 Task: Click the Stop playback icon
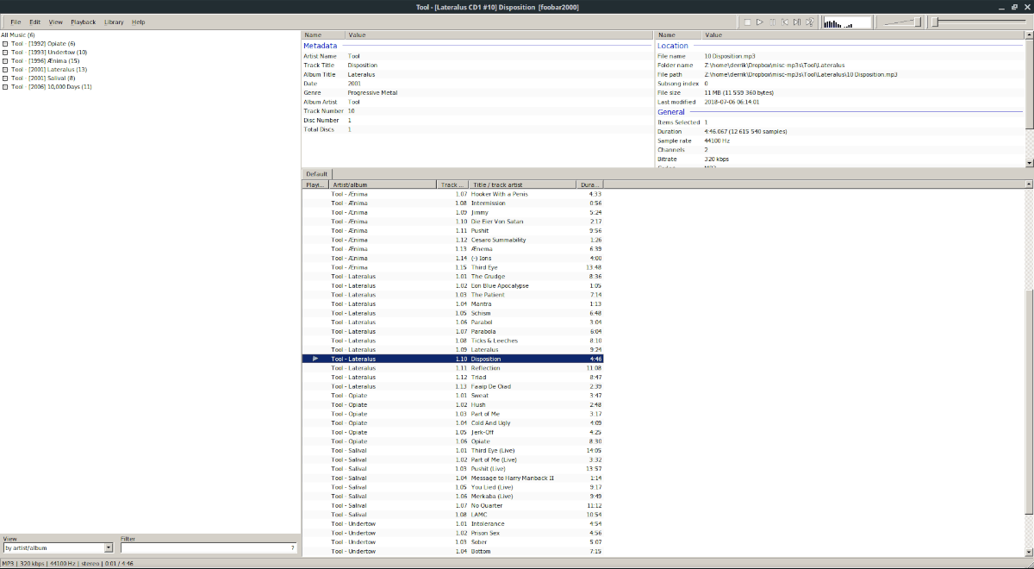[748, 22]
